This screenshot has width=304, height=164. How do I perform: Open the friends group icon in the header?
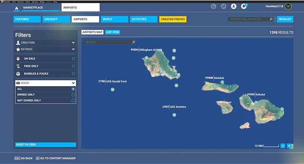click(223, 7)
